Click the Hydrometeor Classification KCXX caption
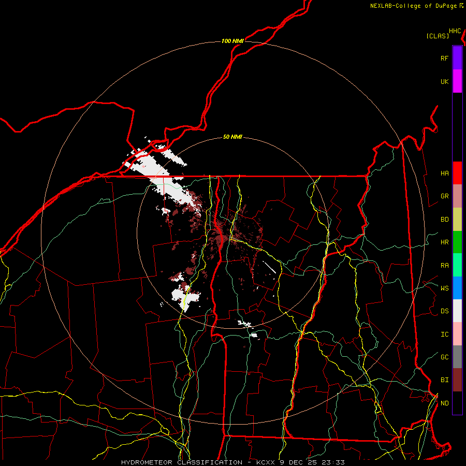This screenshot has height=466, width=466. point(233,462)
